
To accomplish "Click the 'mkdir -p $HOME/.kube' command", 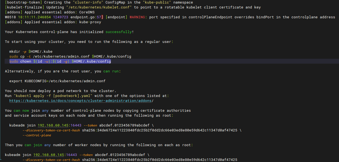I will pyautogui.click(x=31, y=52).
